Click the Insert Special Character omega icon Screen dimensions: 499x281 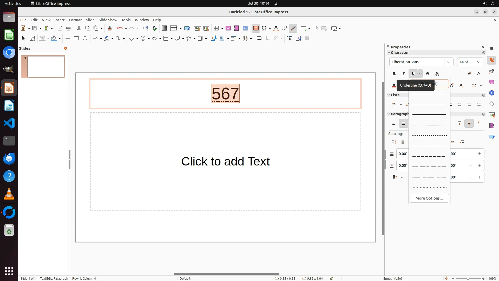264,28
